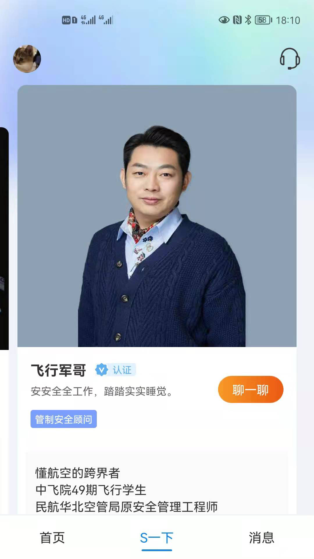
Task: Tap the NFC status bar icon
Action: coord(237,20)
